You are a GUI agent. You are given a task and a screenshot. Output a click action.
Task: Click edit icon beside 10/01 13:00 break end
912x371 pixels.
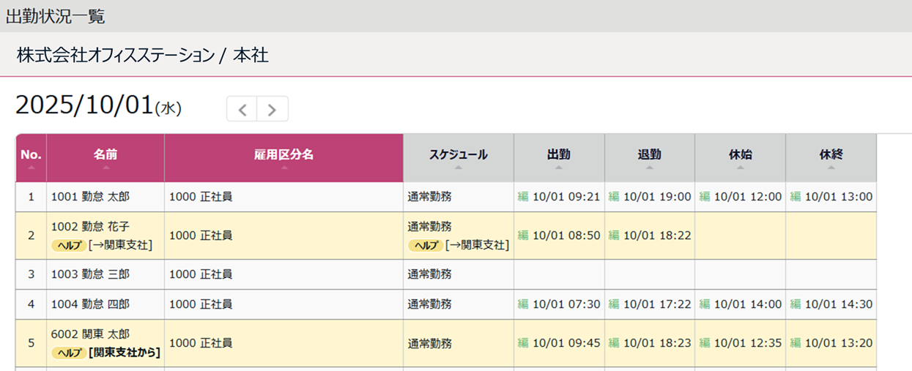(x=796, y=197)
